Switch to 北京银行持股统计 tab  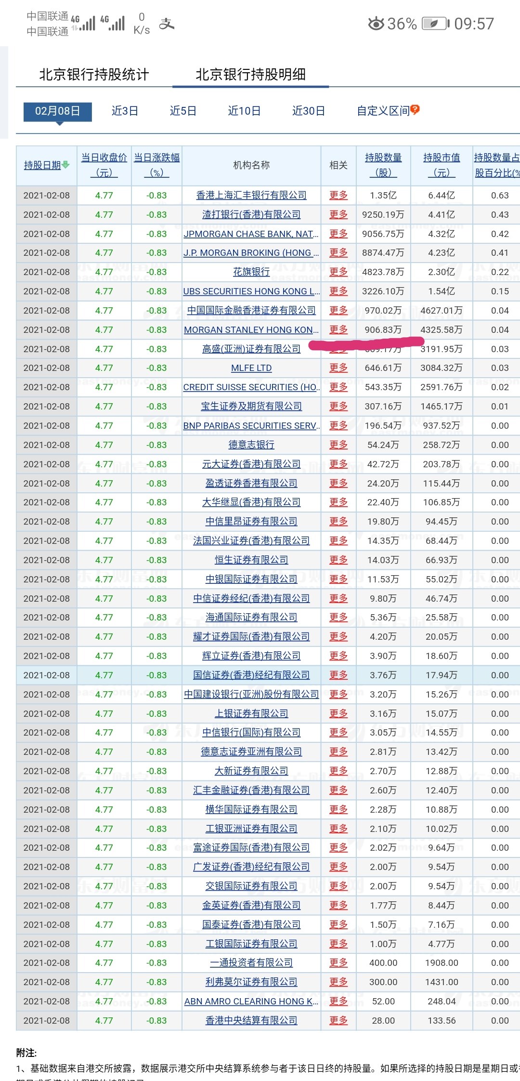94,75
